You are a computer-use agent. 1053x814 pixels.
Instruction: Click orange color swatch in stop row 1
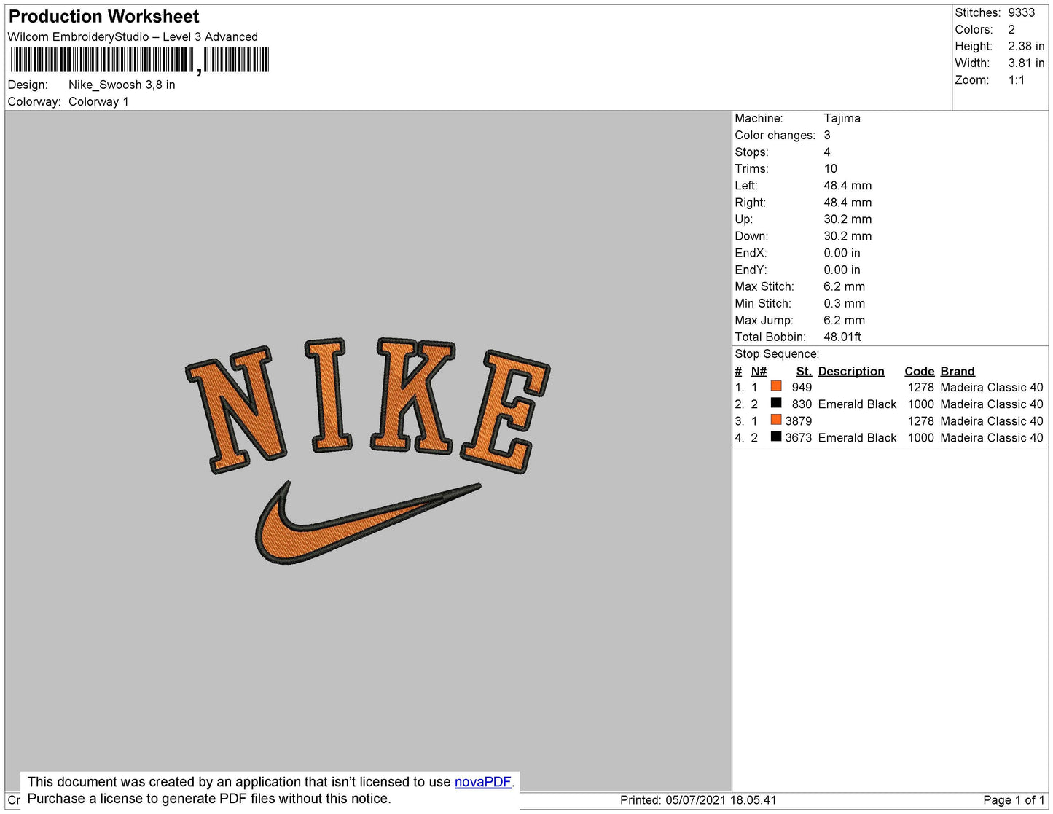click(x=776, y=386)
